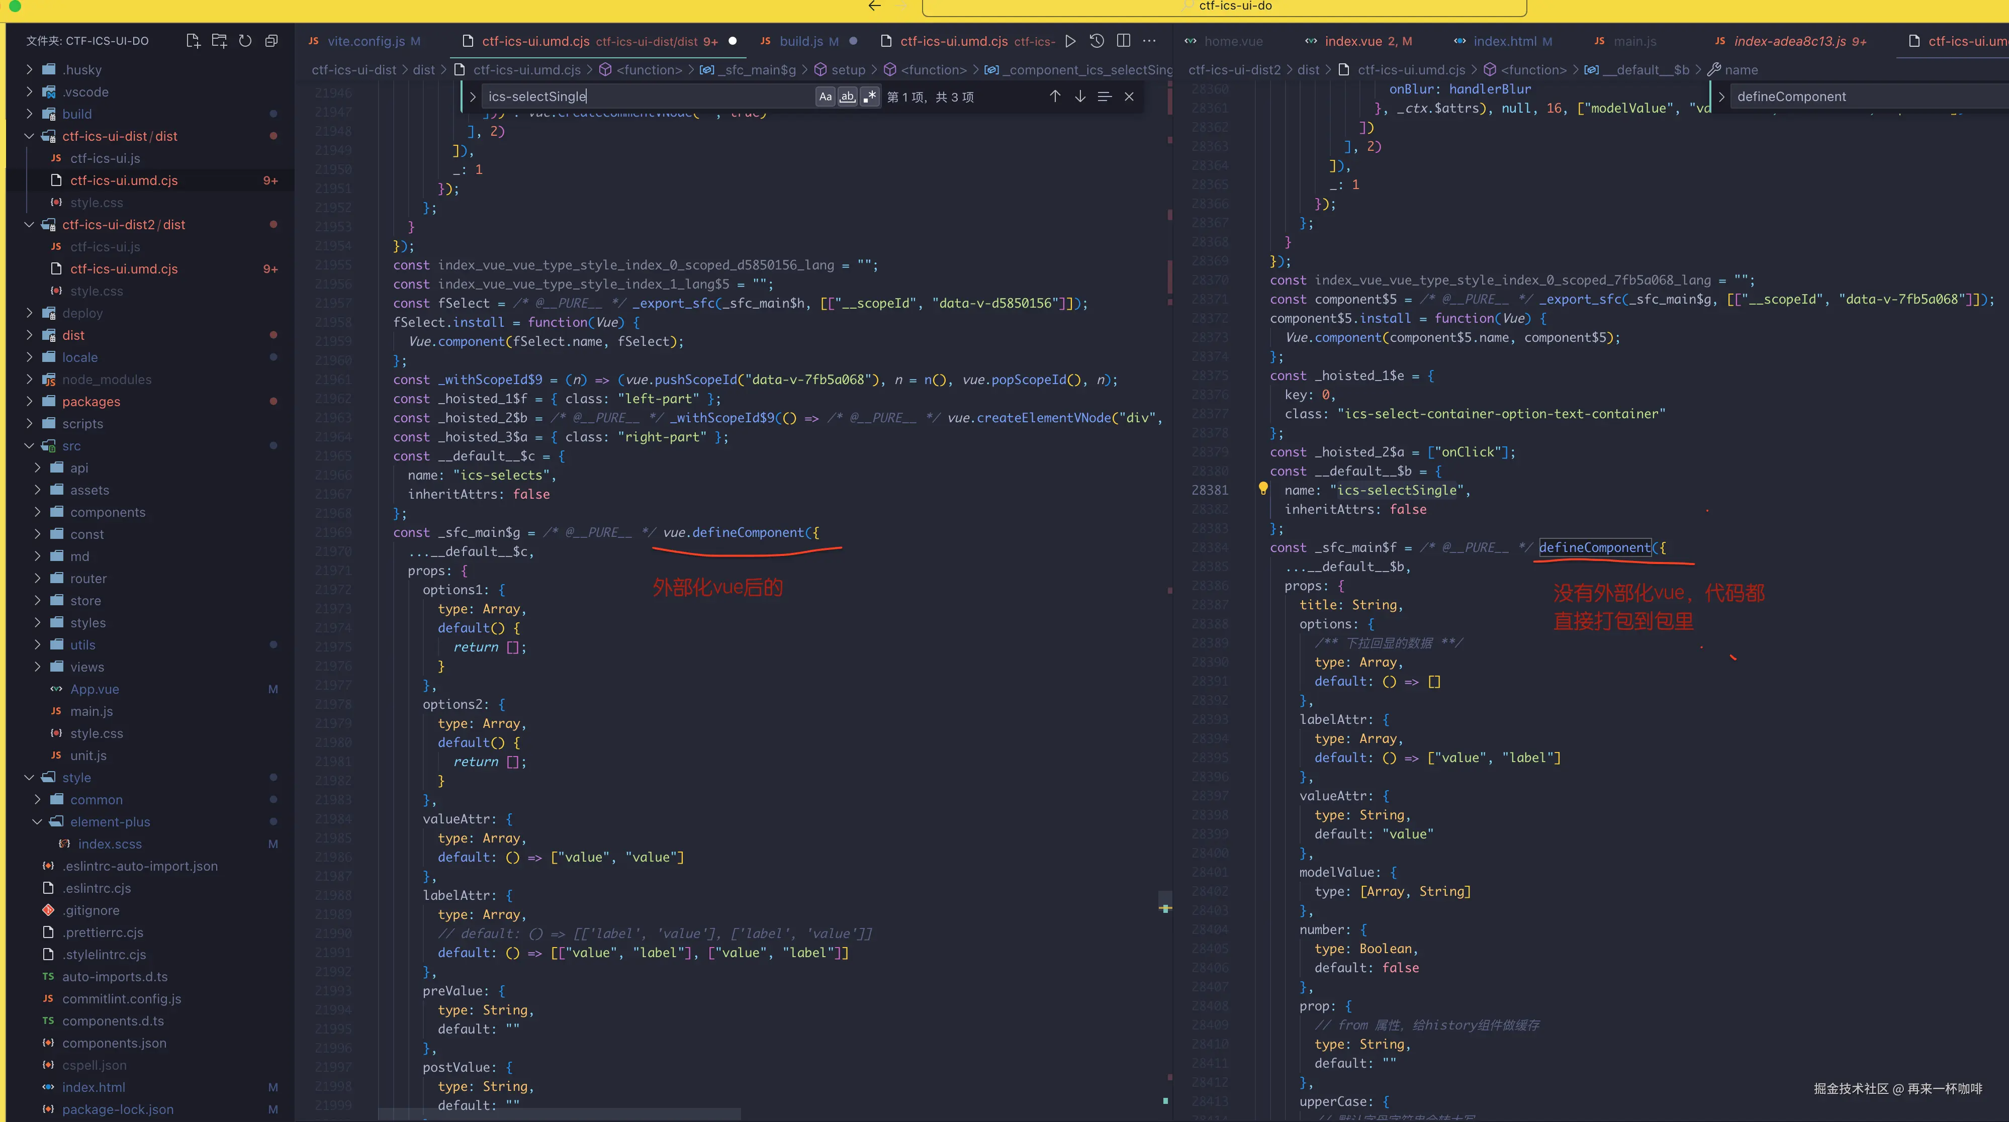This screenshot has width=2009, height=1122.
Task: Split the editor to the right
Action: [x=1123, y=41]
